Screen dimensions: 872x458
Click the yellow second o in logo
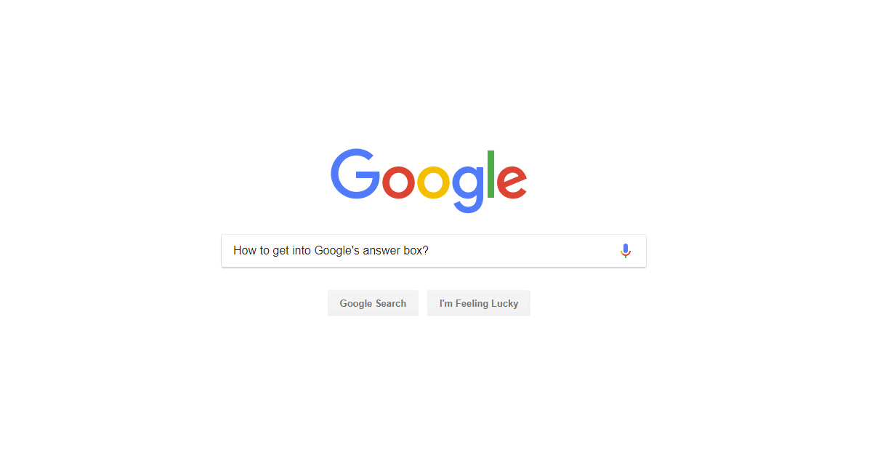tap(433, 182)
